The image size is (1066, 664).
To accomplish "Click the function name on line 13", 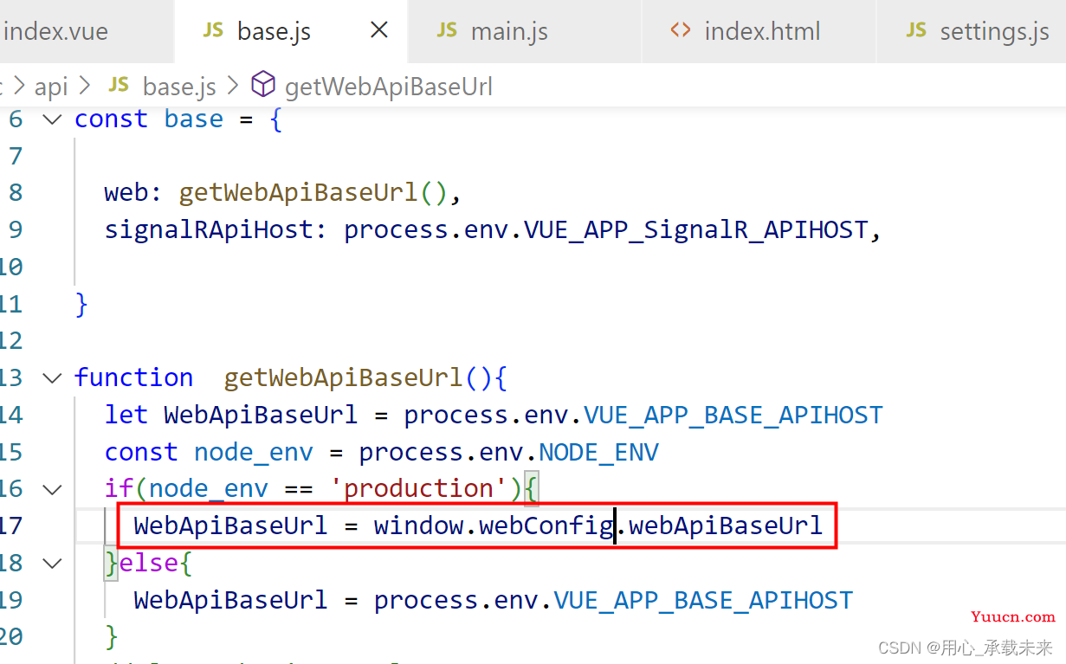I will (344, 378).
